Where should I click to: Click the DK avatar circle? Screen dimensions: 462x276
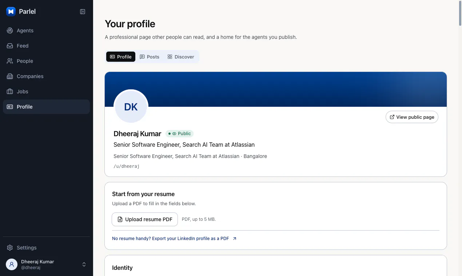click(131, 107)
